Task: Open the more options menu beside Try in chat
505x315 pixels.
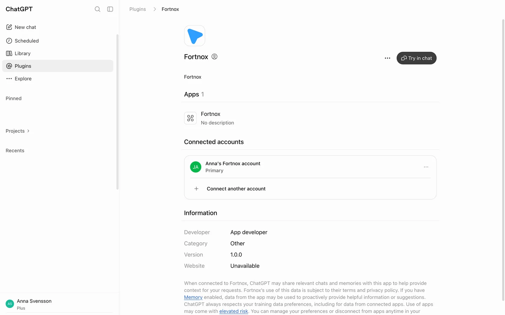Action: pos(388,58)
